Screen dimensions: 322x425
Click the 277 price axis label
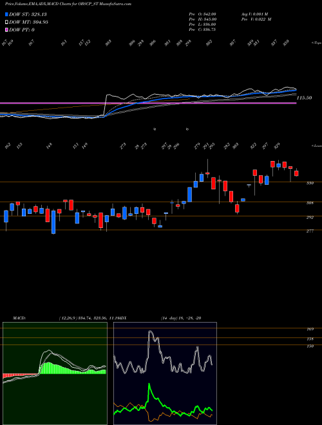pos(310,231)
